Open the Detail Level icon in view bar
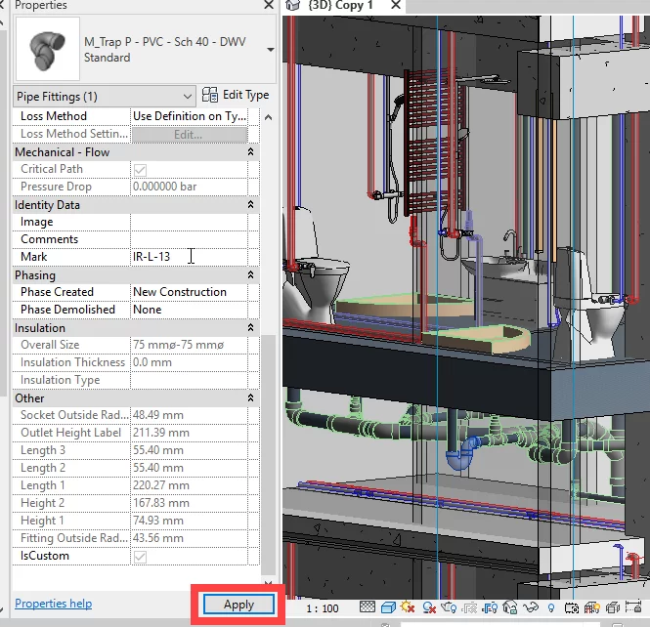 [x=368, y=607]
